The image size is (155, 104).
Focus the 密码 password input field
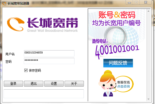coord(49,61)
